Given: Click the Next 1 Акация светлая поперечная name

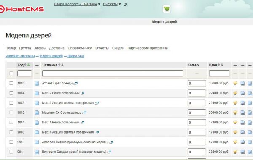Looking at the screenshot, I should pyautogui.click(x=68, y=132).
